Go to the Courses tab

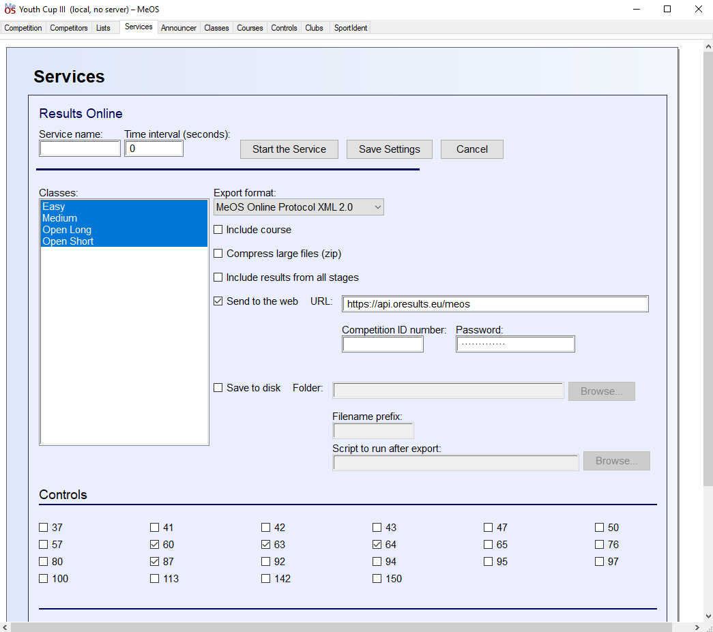tap(250, 28)
